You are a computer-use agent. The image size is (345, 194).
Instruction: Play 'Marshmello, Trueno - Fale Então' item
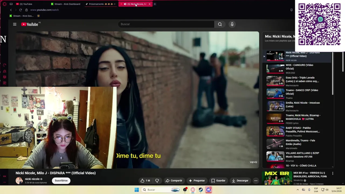click(x=296, y=144)
